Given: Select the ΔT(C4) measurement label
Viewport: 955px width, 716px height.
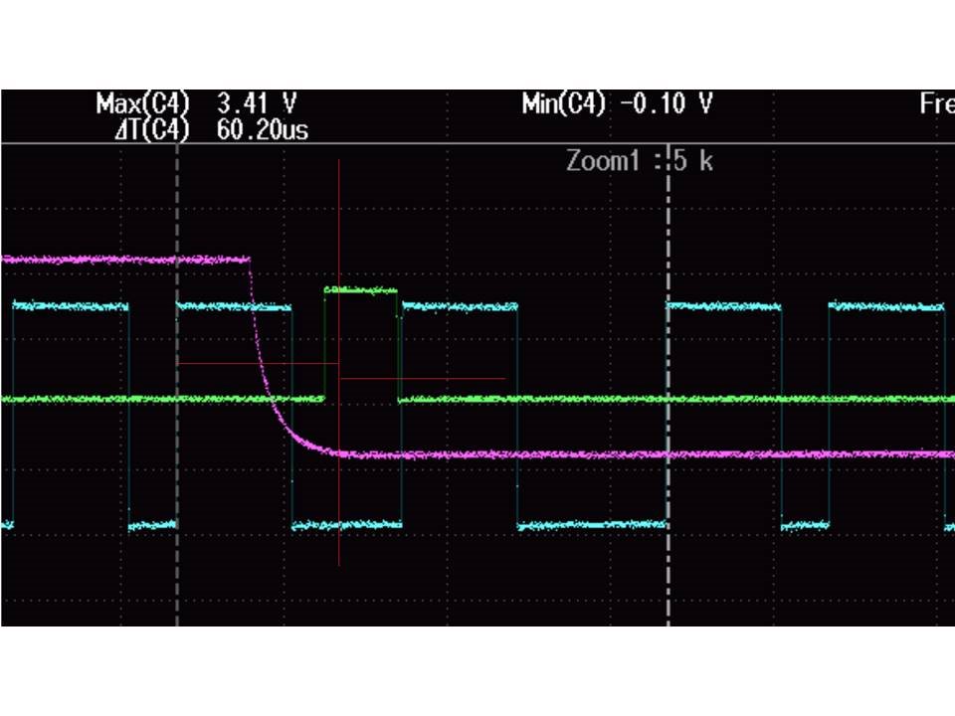Looking at the screenshot, I should point(152,129).
